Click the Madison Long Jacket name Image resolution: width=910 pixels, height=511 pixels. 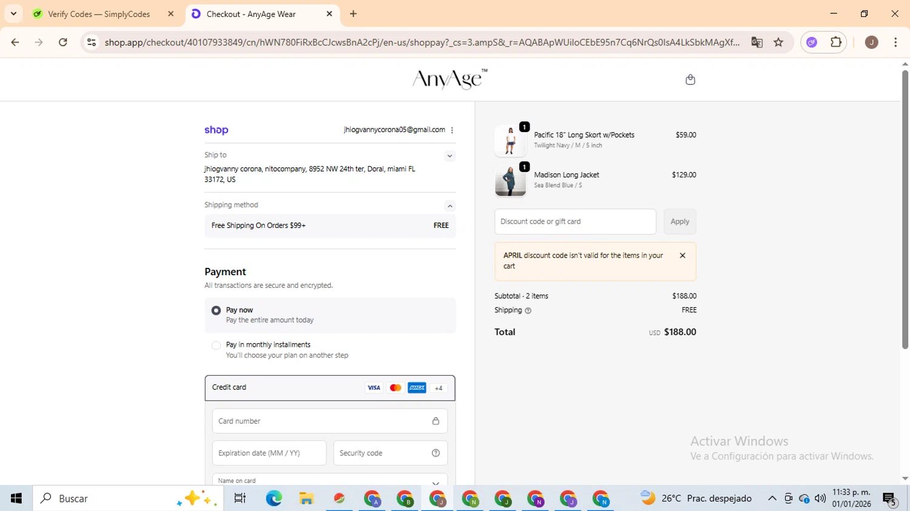pos(567,175)
